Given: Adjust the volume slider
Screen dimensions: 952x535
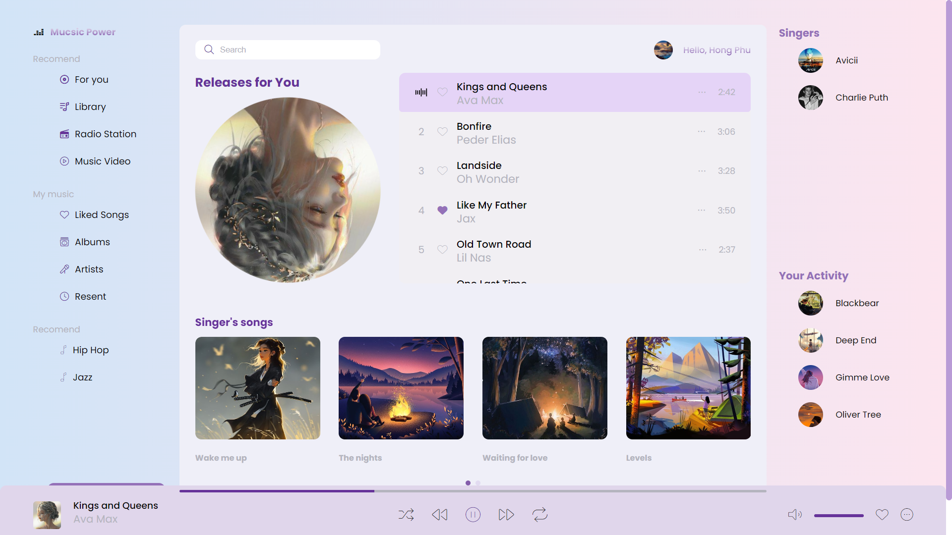Looking at the screenshot, I should (838, 515).
